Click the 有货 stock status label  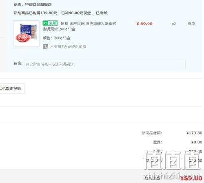click(191, 24)
